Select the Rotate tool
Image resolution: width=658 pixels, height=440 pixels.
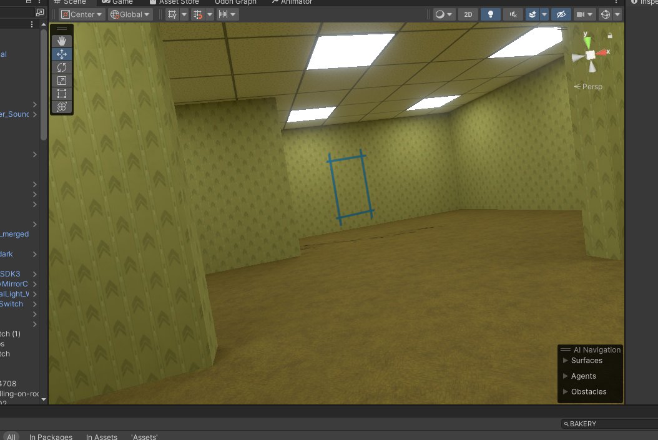click(62, 67)
